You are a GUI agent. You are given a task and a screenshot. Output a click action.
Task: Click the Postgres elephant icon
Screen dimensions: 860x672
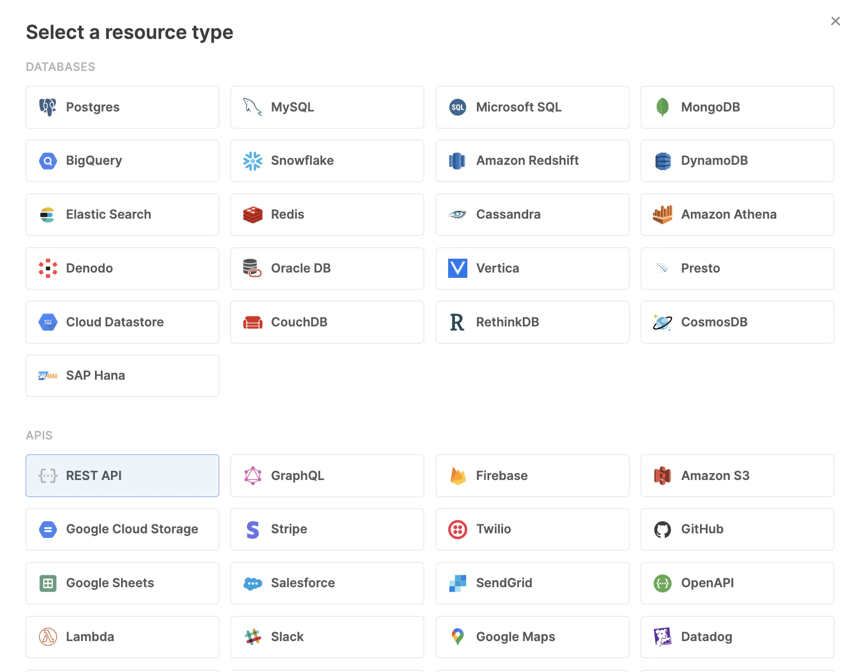point(47,107)
